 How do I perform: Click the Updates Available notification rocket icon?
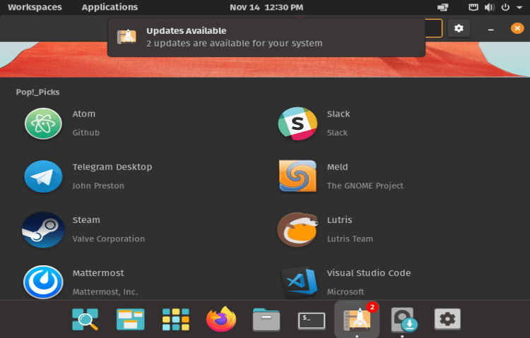(x=126, y=37)
